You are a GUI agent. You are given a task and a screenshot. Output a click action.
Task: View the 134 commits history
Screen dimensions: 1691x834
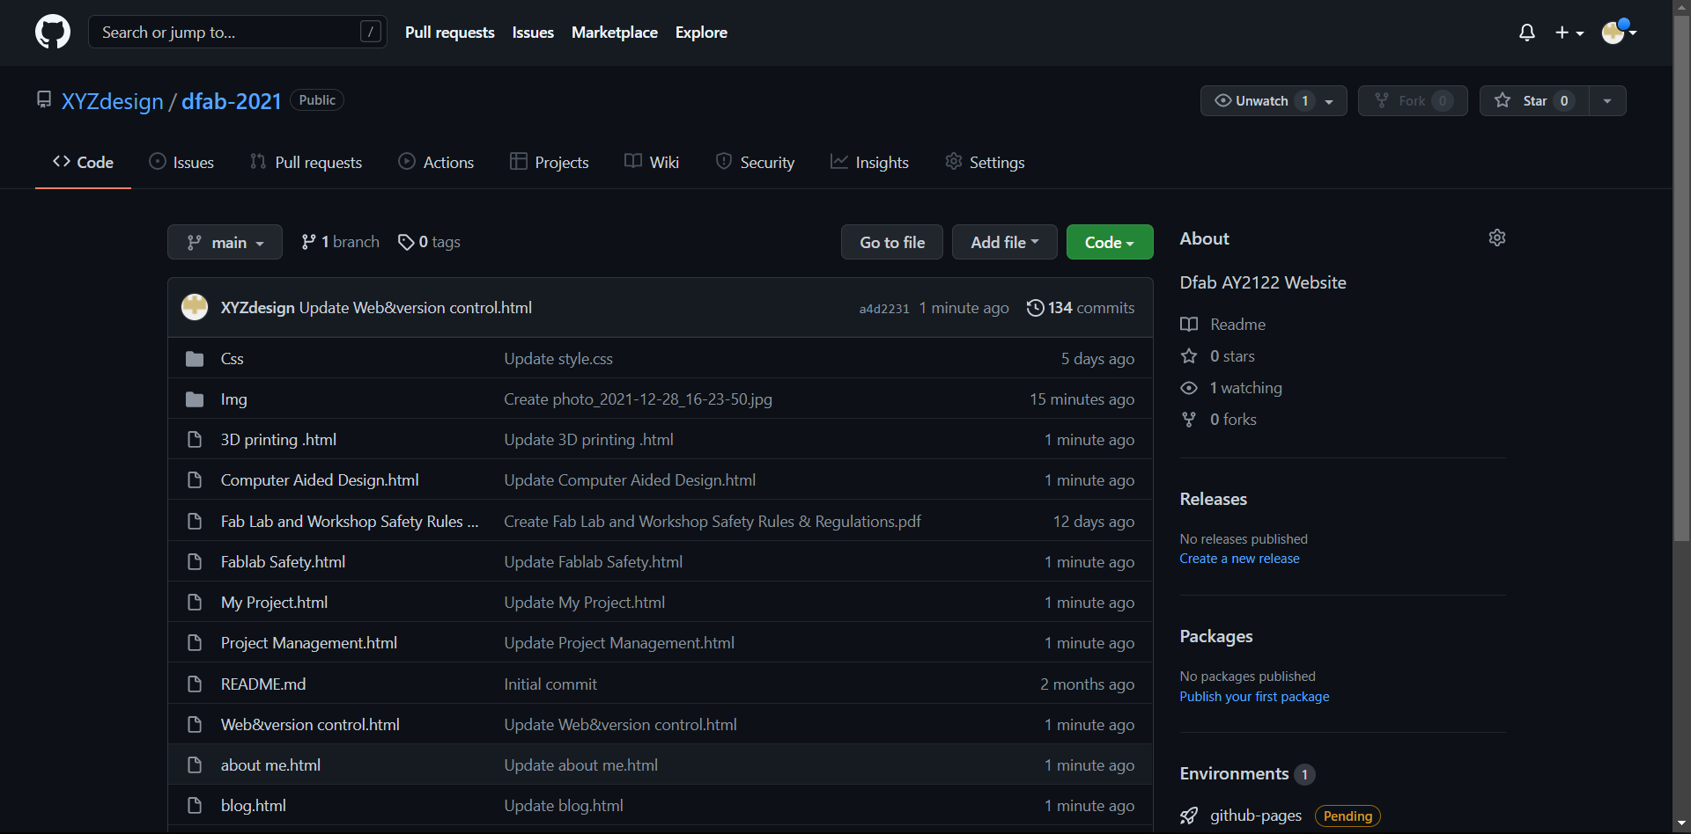[x=1081, y=308]
